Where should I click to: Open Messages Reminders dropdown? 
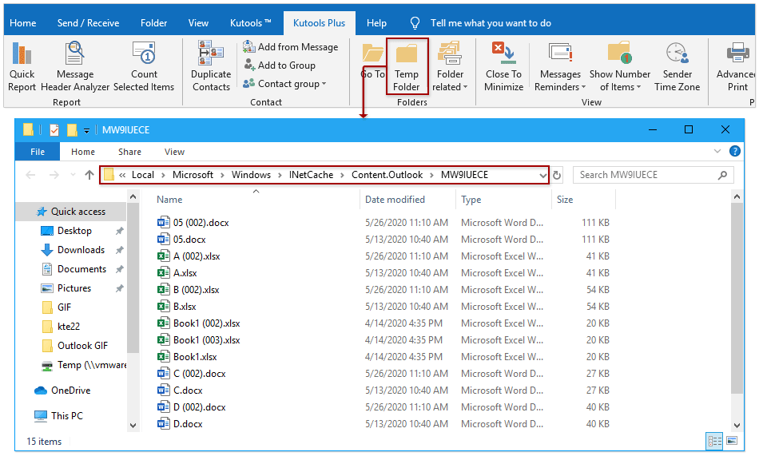tap(560, 67)
